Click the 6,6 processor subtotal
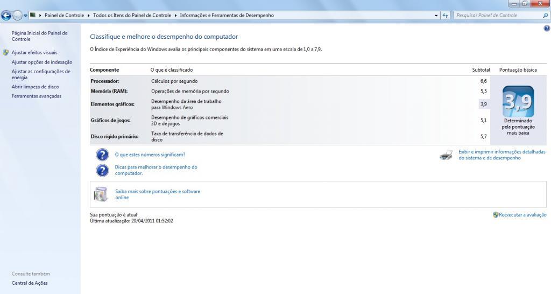Image resolution: width=551 pixels, height=294 pixels. click(484, 81)
